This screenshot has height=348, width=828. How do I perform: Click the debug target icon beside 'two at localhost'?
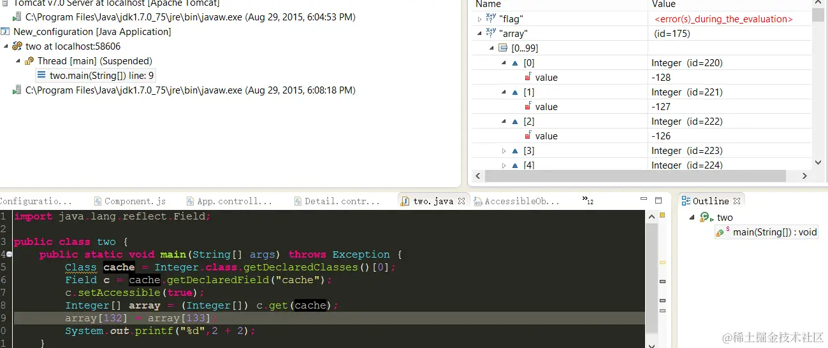[x=17, y=46]
